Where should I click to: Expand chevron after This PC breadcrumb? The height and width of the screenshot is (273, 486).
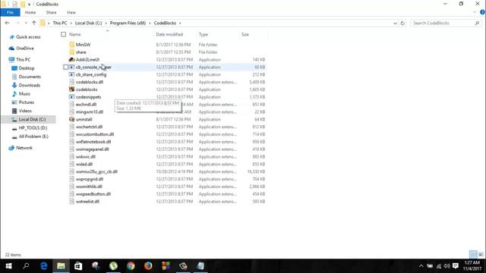point(71,24)
